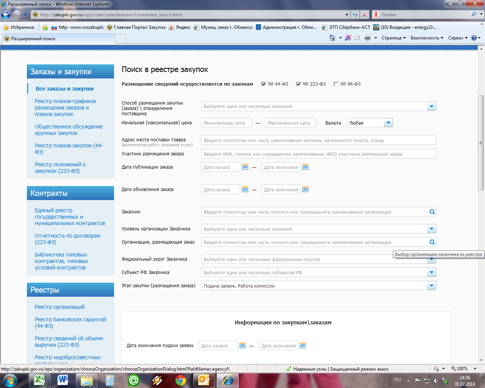The height and width of the screenshot is (388, 485).
Task: Open calendar for publication start date
Action: click(x=245, y=167)
